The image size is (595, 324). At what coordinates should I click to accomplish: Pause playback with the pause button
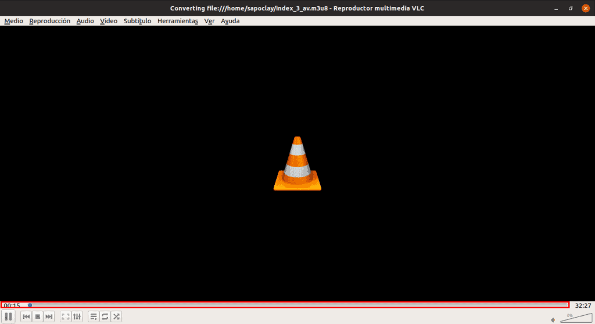(8, 316)
